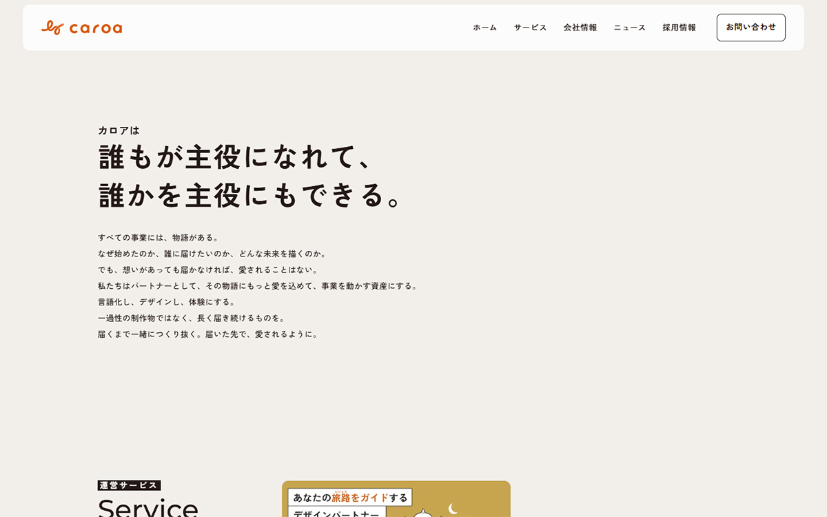Click the caroa wordmark text in header

95,28
